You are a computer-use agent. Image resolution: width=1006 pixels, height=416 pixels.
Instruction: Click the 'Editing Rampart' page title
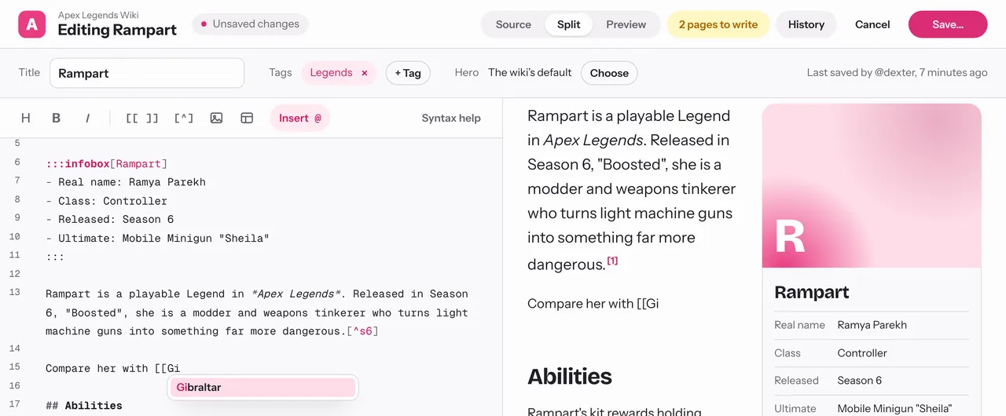tap(117, 31)
